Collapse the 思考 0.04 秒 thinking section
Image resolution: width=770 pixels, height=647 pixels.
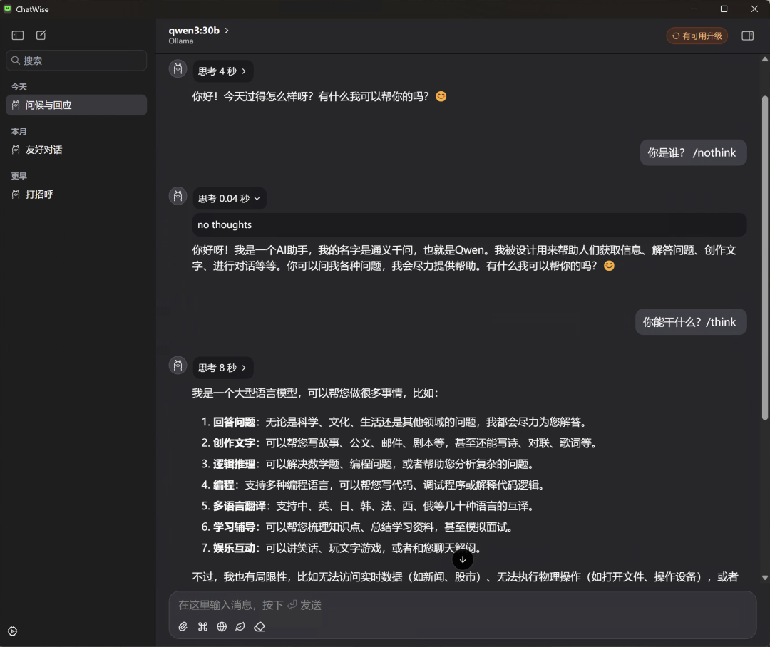click(230, 198)
